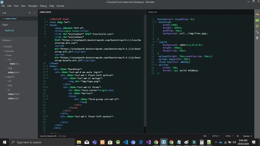Open style.css in Form css folder
This screenshot has width=260, height=146.
[14, 64]
